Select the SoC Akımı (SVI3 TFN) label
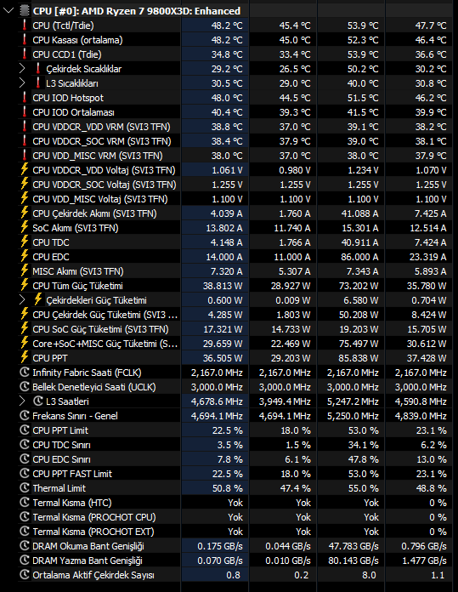Screen dimensions: 458x592 (x=76, y=228)
